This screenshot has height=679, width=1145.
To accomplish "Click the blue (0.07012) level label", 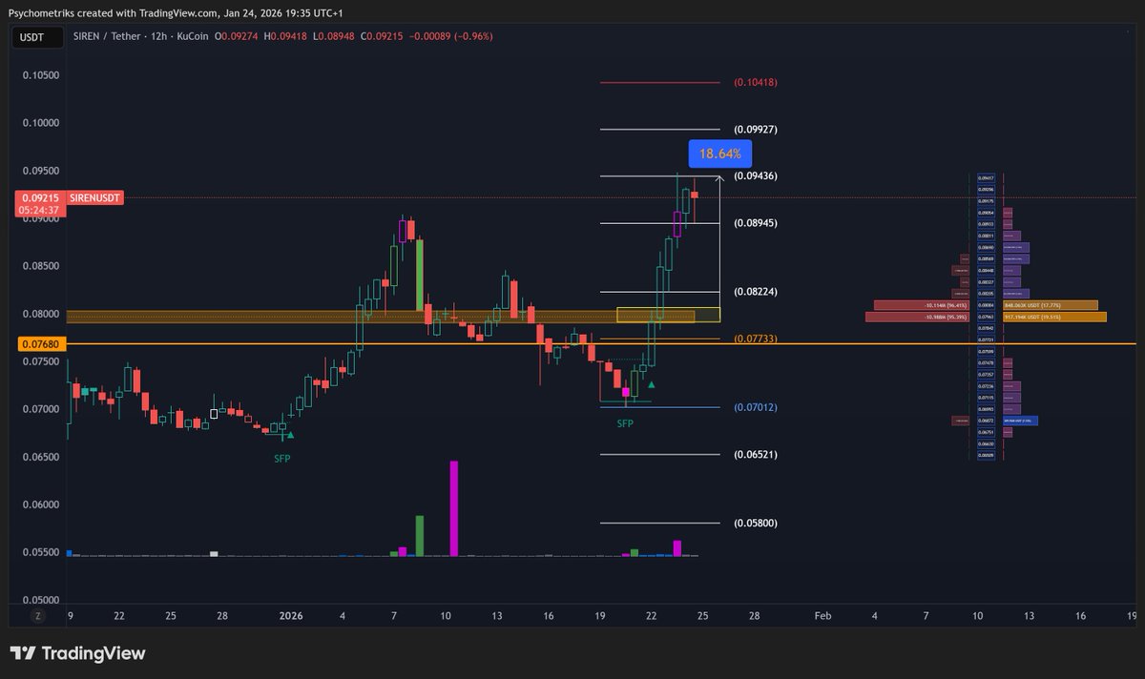I will tap(757, 406).
